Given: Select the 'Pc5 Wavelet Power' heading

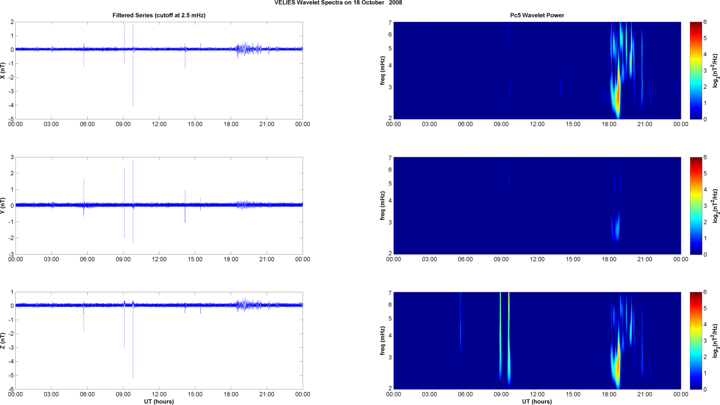Looking at the screenshot, I should tap(537, 15).
